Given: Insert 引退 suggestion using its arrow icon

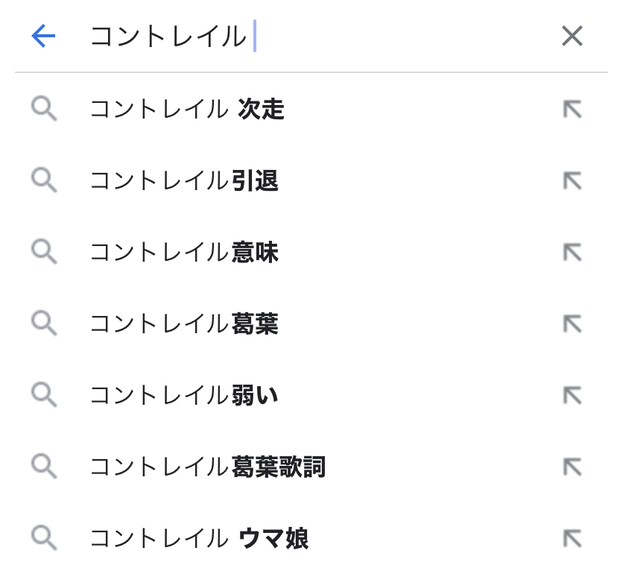Looking at the screenshot, I should [572, 181].
